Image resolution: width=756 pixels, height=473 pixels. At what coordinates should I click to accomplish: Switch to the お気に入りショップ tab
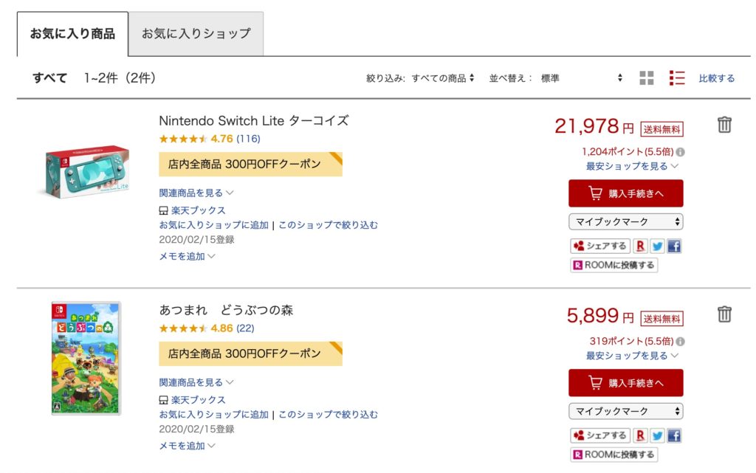(x=196, y=34)
